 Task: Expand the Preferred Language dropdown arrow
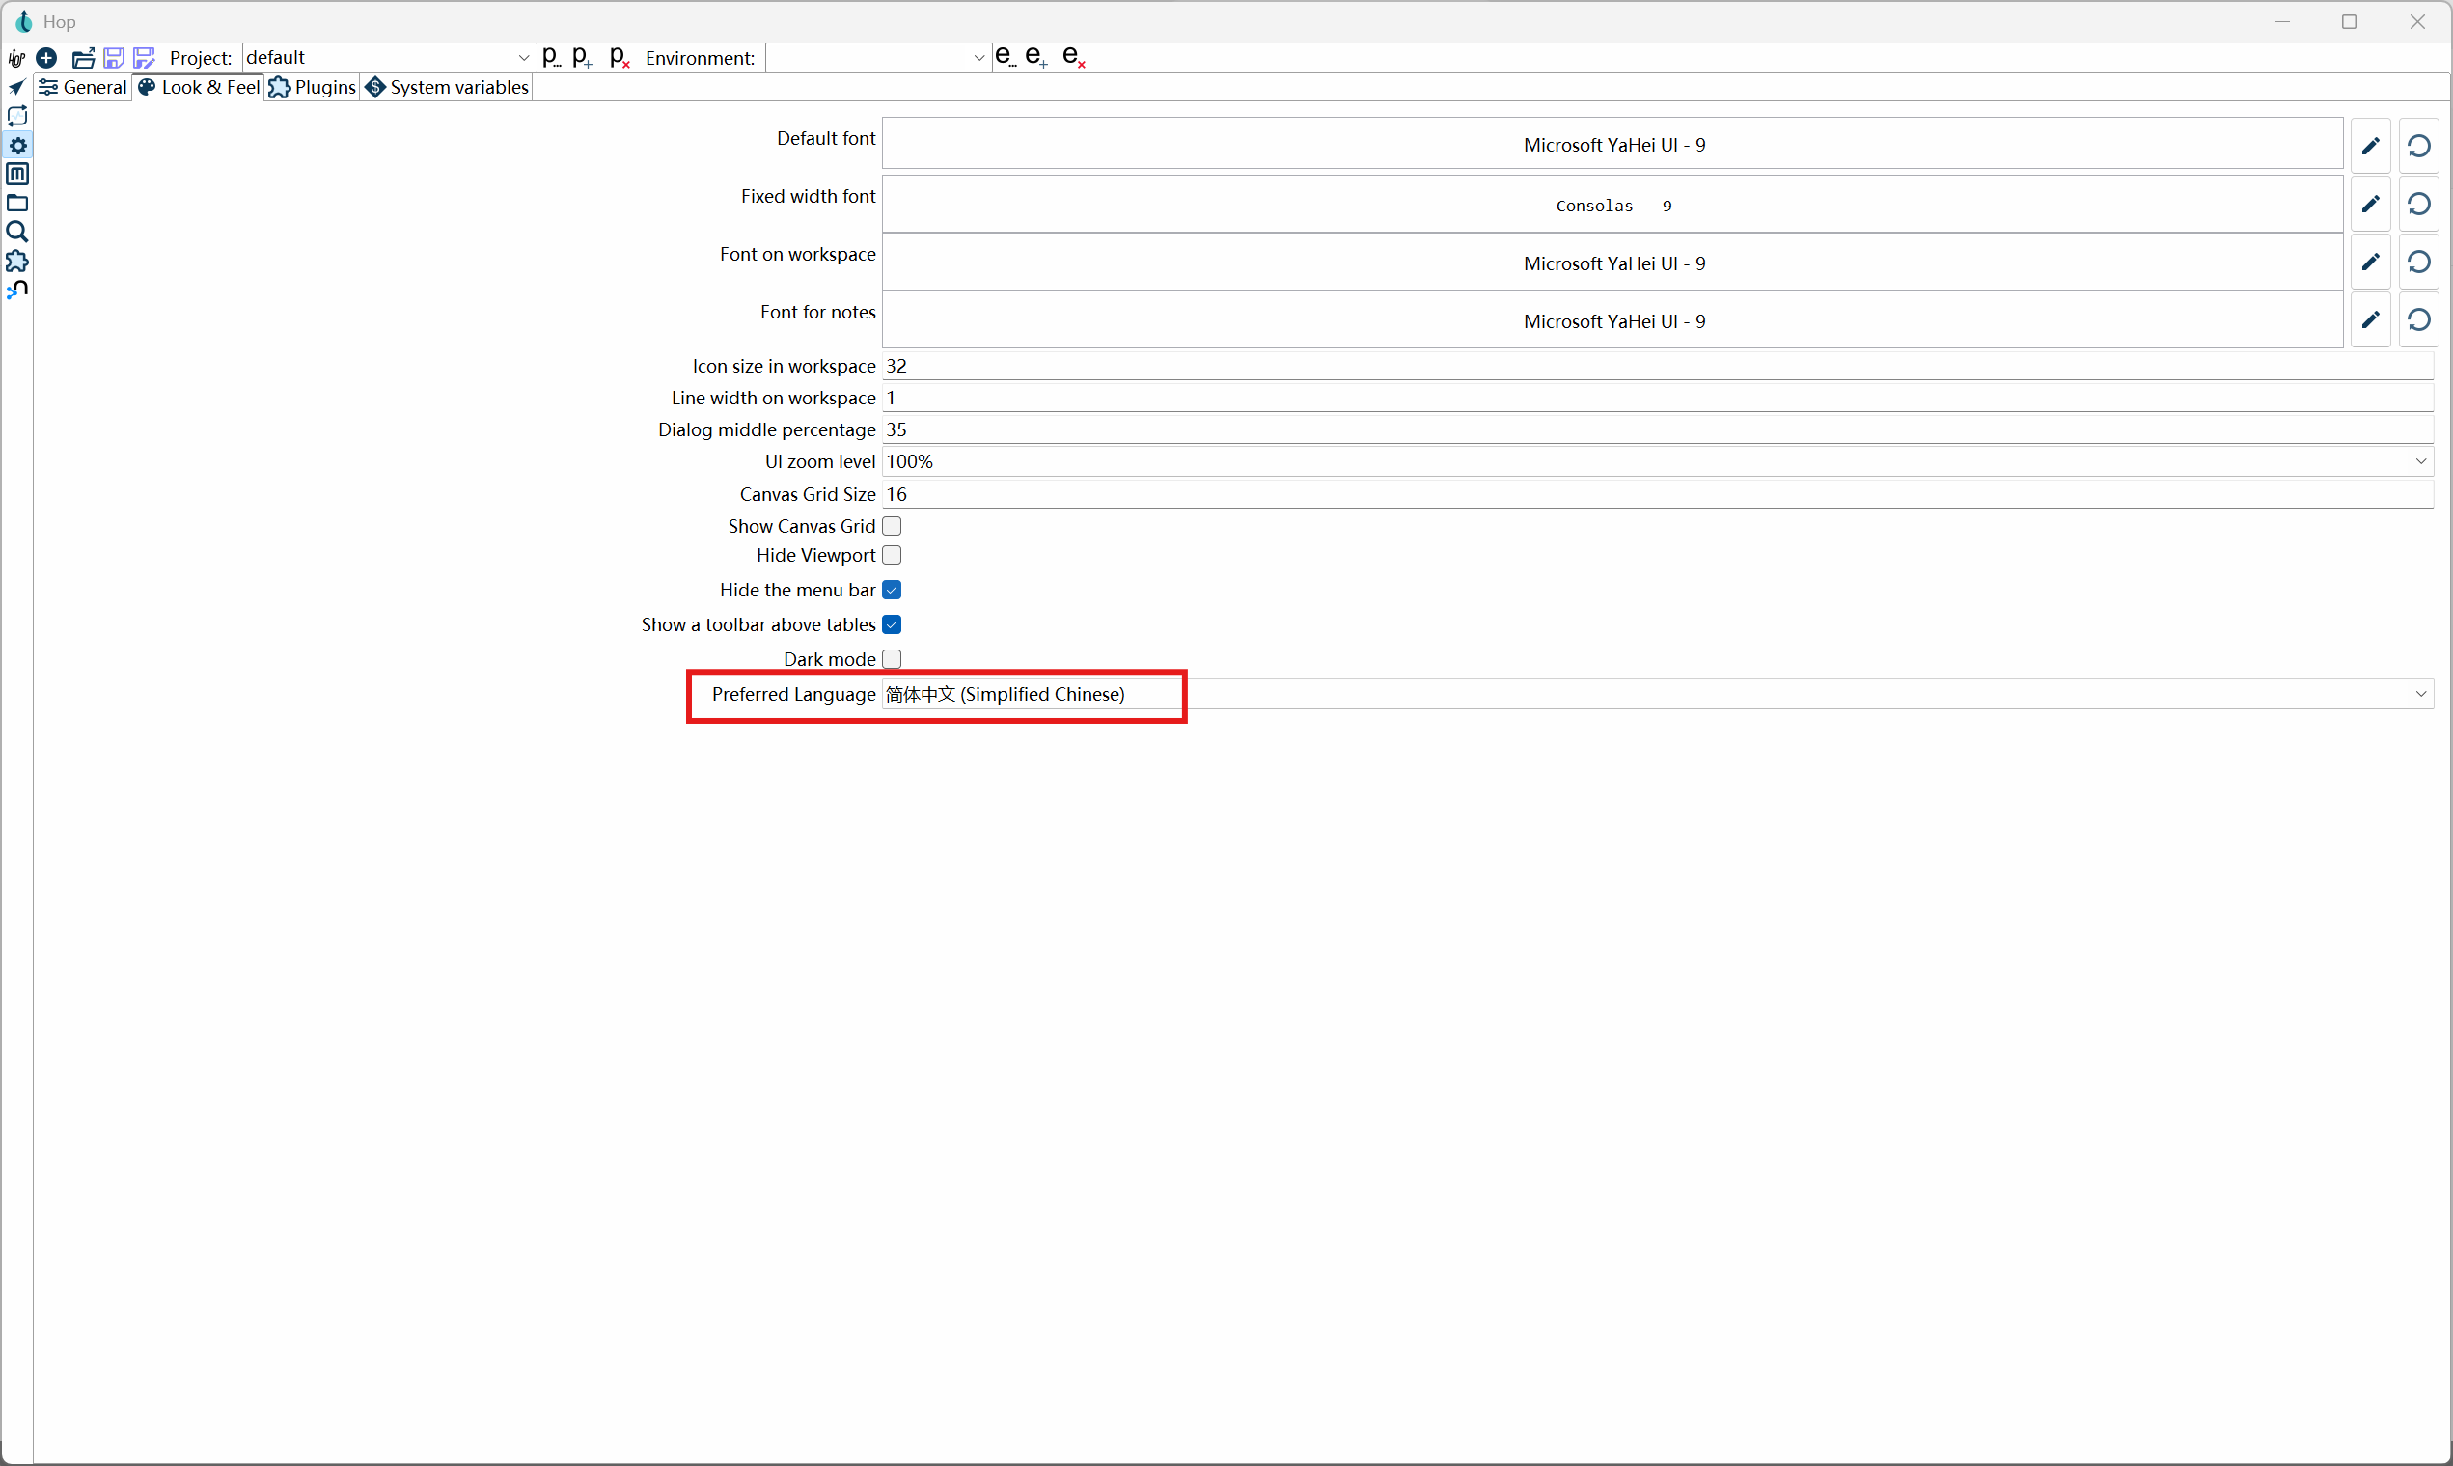coord(2420,694)
